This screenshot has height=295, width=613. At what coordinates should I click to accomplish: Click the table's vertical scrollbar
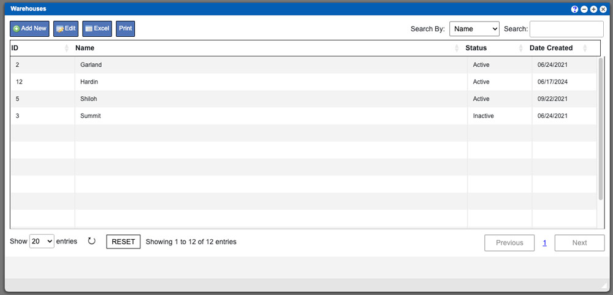[x=601, y=129]
